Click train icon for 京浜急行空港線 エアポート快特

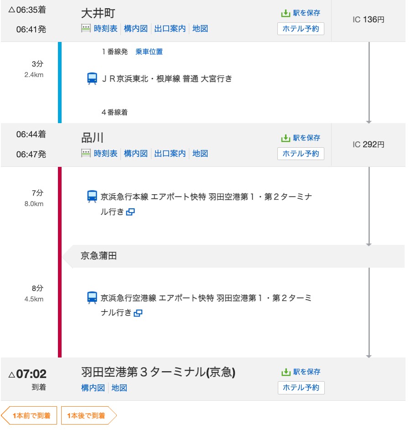[92, 298]
